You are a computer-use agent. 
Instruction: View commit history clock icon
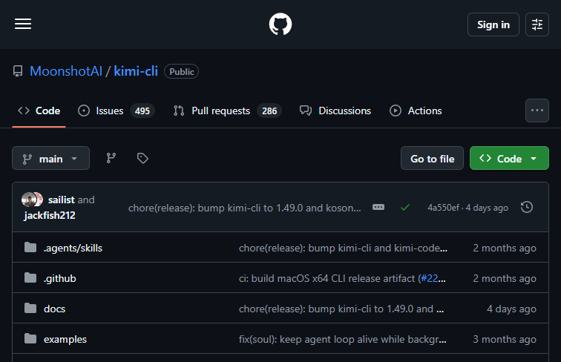pos(527,207)
